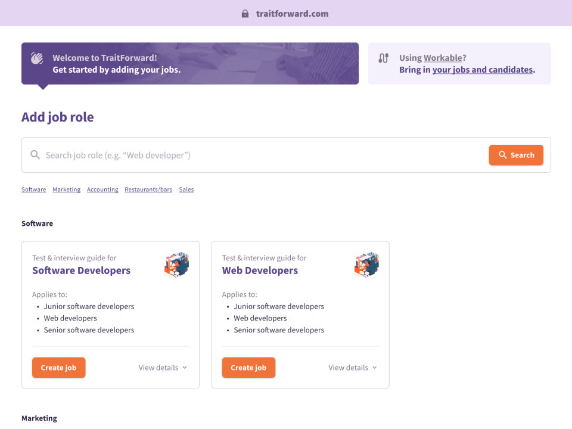Click the Software Developers card illustration
Image resolution: width=572 pixels, height=429 pixels.
click(176, 265)
